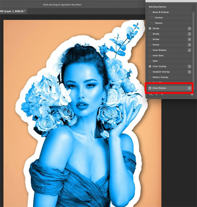Enable the Pattern Overlay checkbox
The image size is (197, 207).
click(150, 77)
